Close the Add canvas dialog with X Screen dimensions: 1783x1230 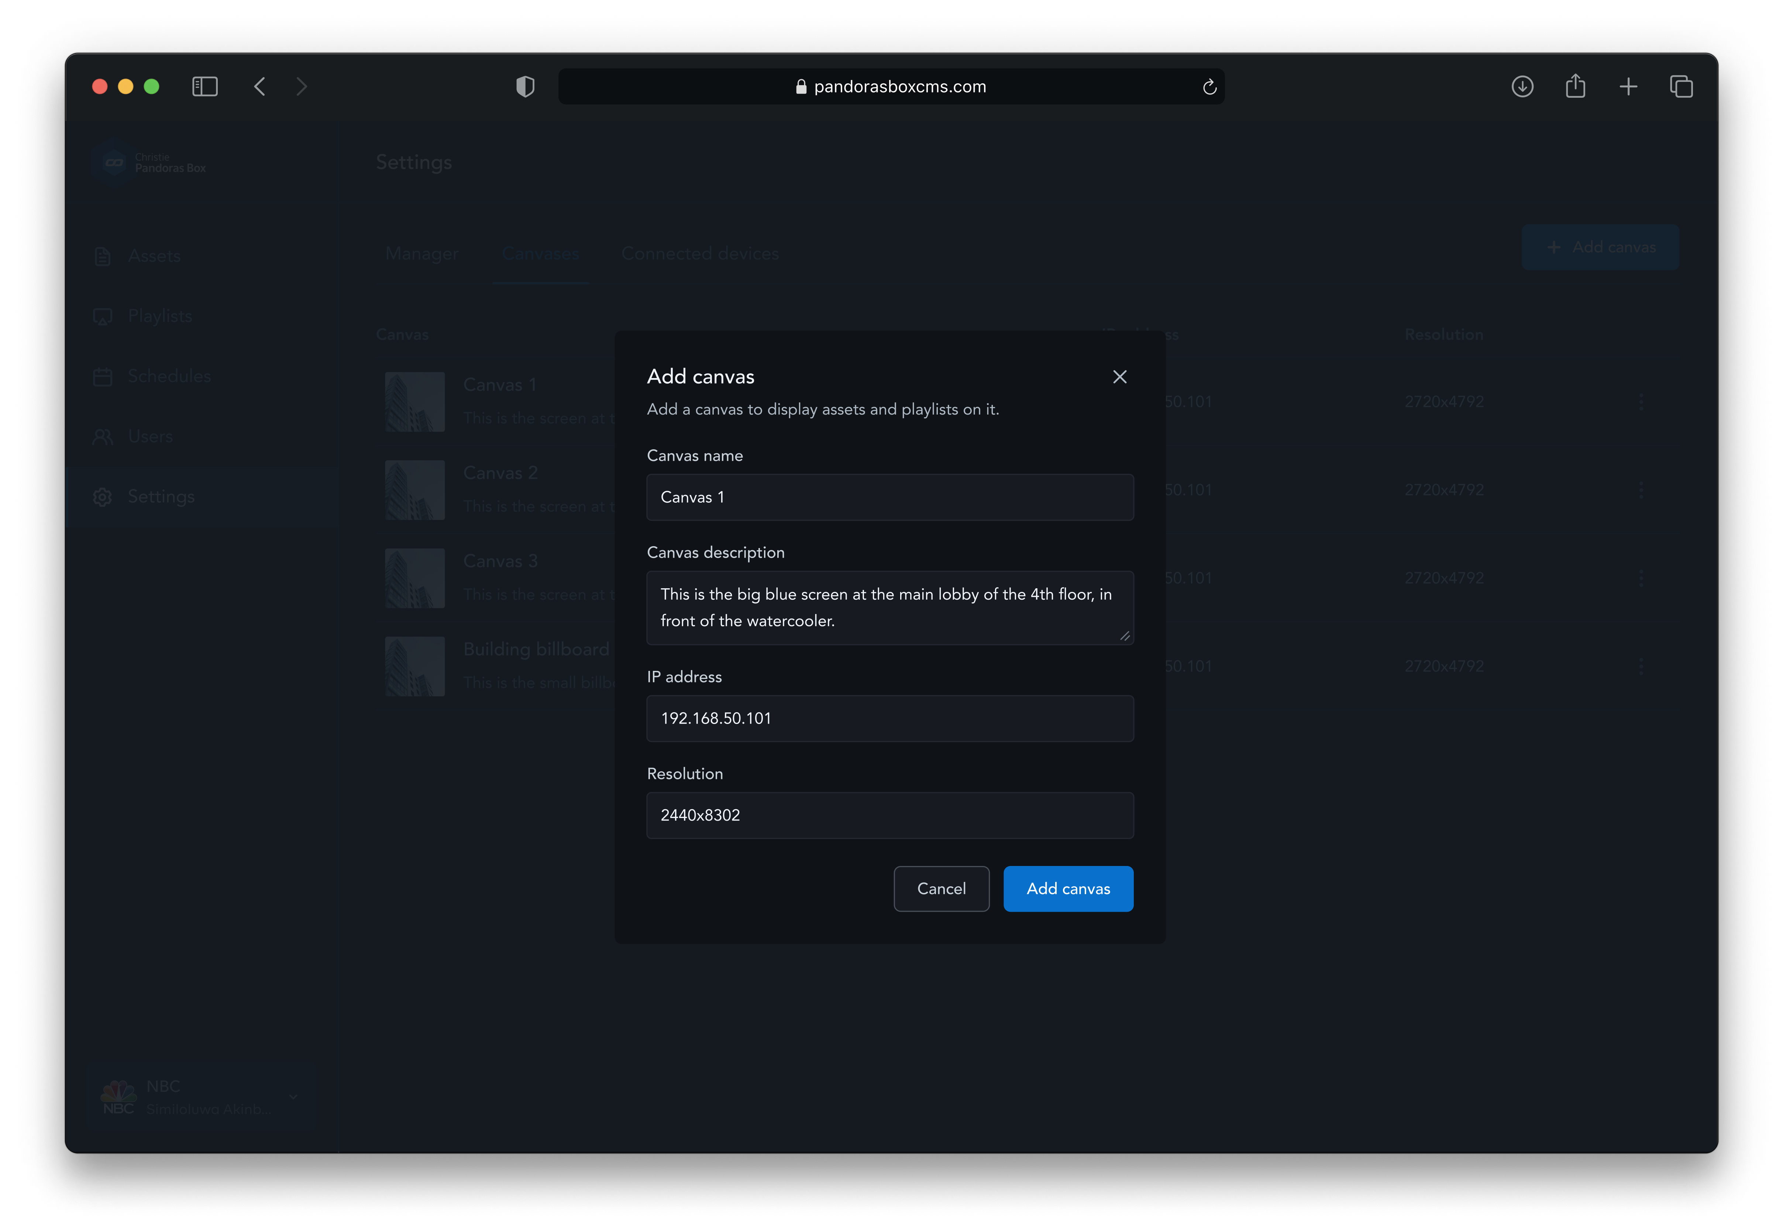pos(1119,377)
